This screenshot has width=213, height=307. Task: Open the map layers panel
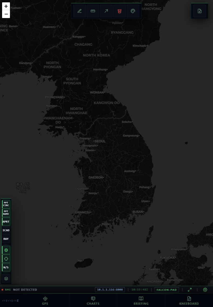point(6,278)
